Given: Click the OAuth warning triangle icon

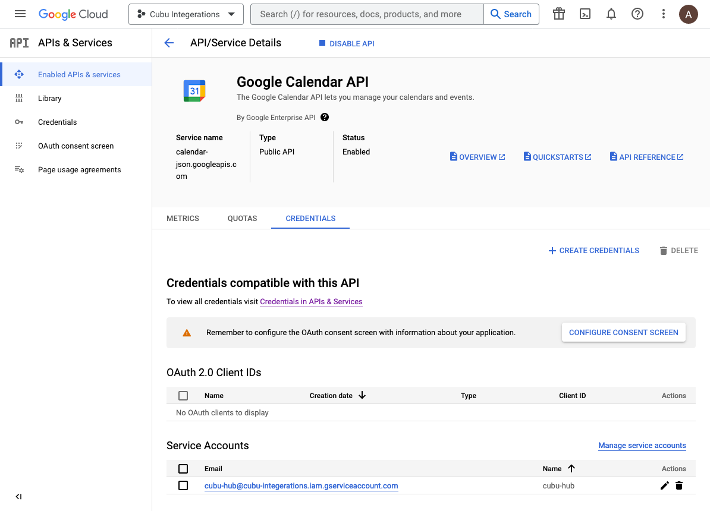Looking at the screenshot, I should pos(187,333).
